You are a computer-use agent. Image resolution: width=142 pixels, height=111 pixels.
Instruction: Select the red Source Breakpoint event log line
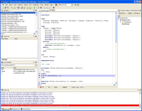[x=70, y=105]
